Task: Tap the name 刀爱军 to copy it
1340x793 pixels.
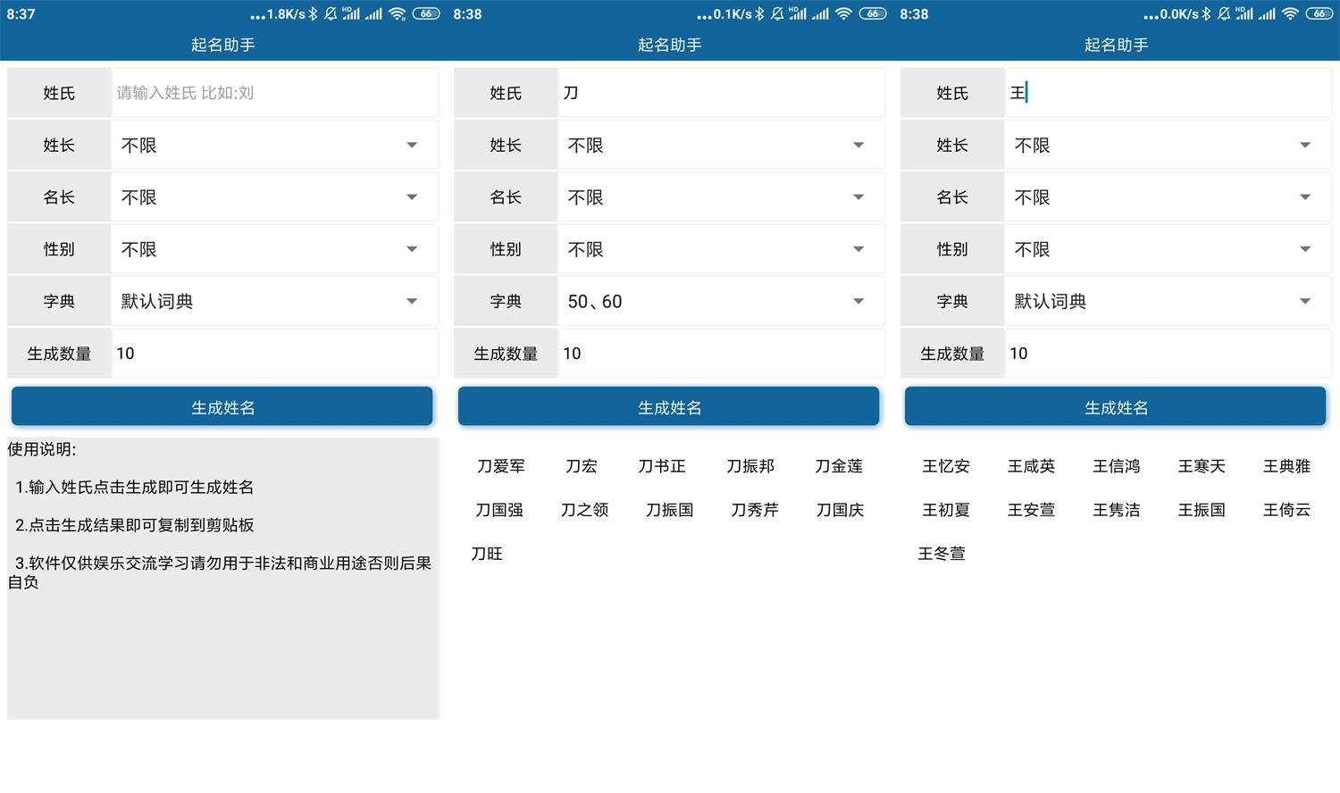Action: [501, 465]
